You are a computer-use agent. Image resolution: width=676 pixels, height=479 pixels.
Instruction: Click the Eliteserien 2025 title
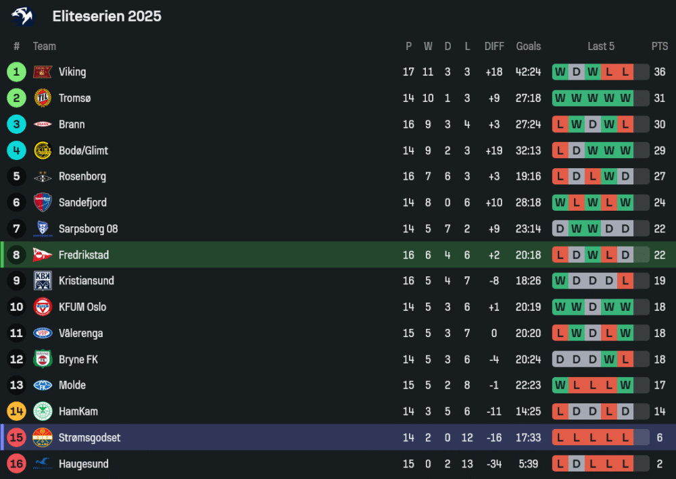(107, 16)
